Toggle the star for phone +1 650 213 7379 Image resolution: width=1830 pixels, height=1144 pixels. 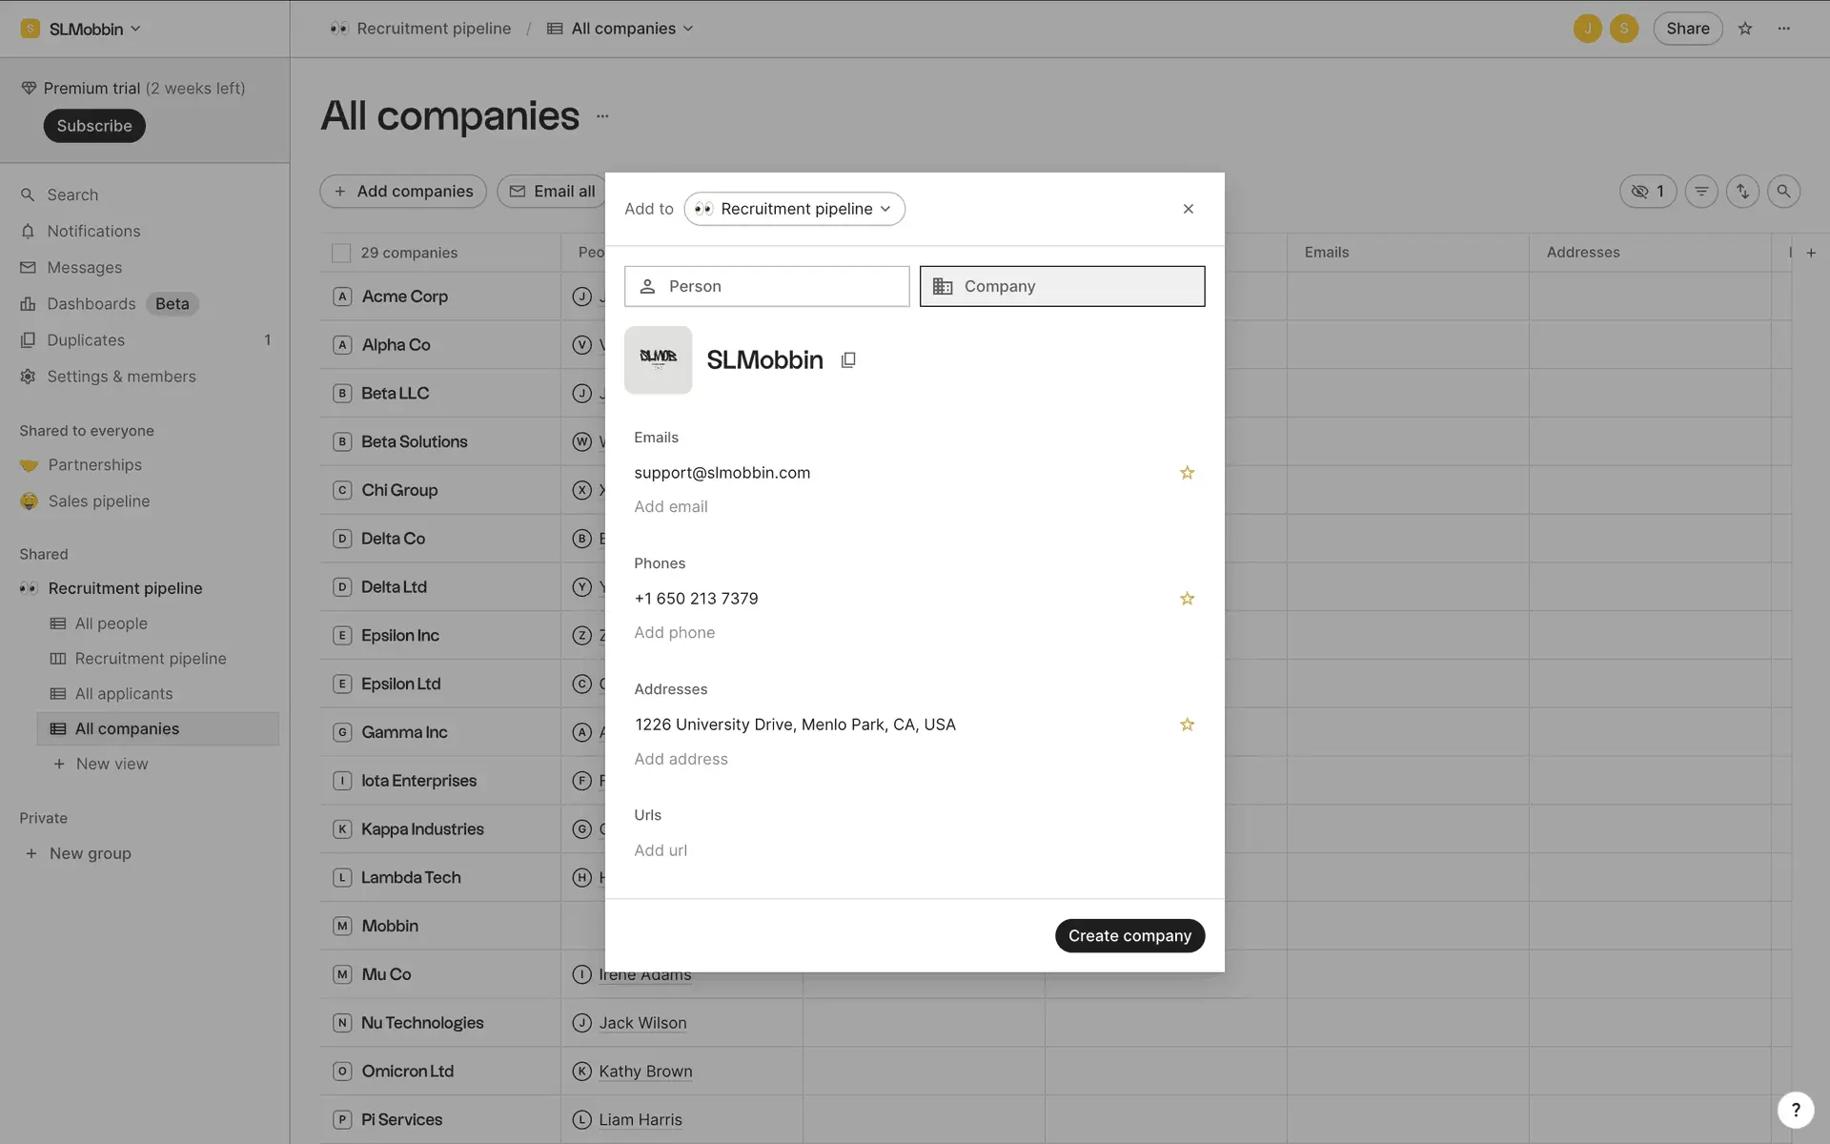(x=1187, y=599)
